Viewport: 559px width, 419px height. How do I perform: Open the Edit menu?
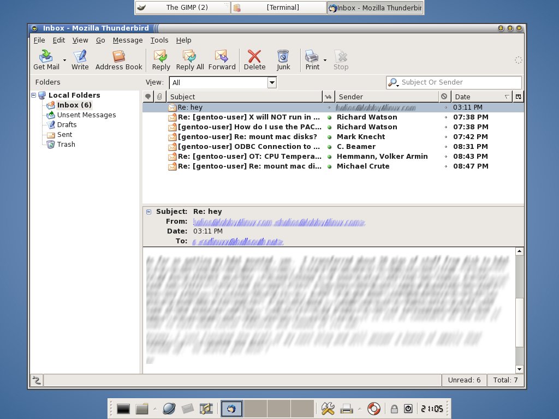59,40
